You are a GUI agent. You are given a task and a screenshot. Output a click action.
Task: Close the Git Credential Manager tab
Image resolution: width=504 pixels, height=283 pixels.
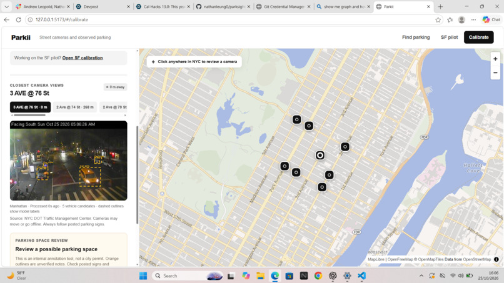(309, 6)
